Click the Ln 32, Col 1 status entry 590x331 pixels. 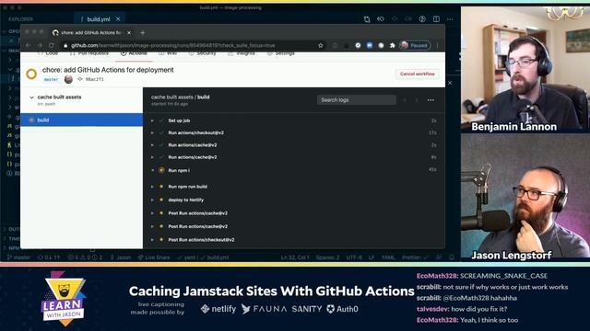click(295, 257)
